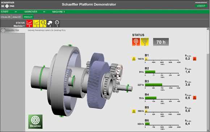Click the 1,4 safety factor value
This screenshot has height=132, width=210.
tap(188, 72)
